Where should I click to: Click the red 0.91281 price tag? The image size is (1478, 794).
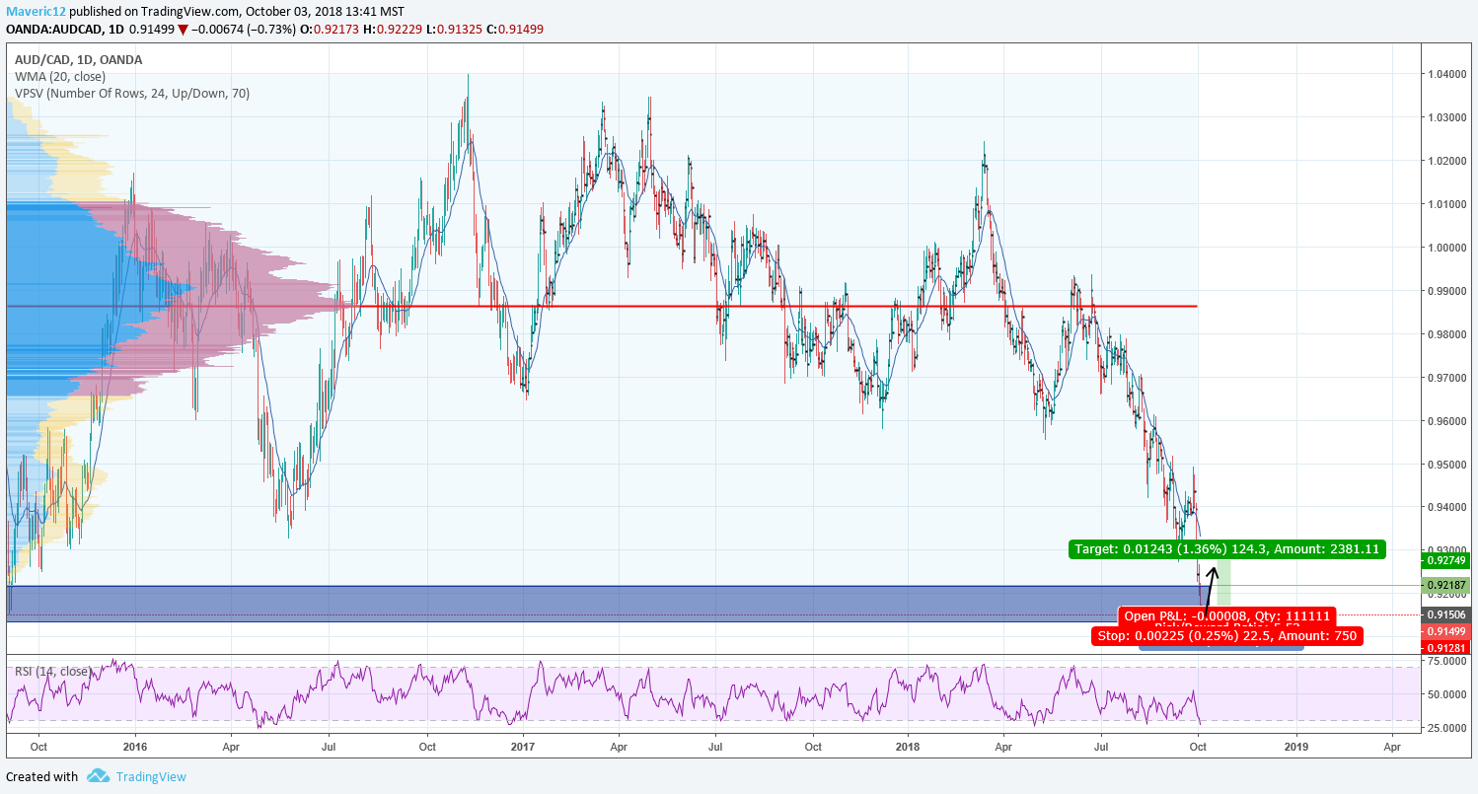click(x=1445, y=647)
